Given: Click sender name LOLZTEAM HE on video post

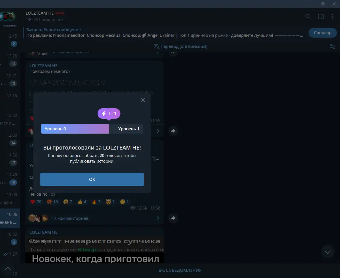Looking at the screenshot, I should click(x=43, y=232).
